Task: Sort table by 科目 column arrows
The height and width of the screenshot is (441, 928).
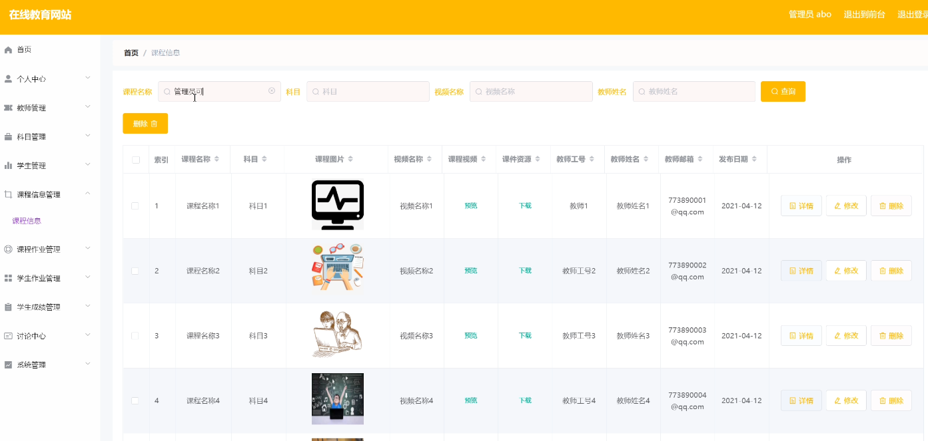Action: [264, 160]
